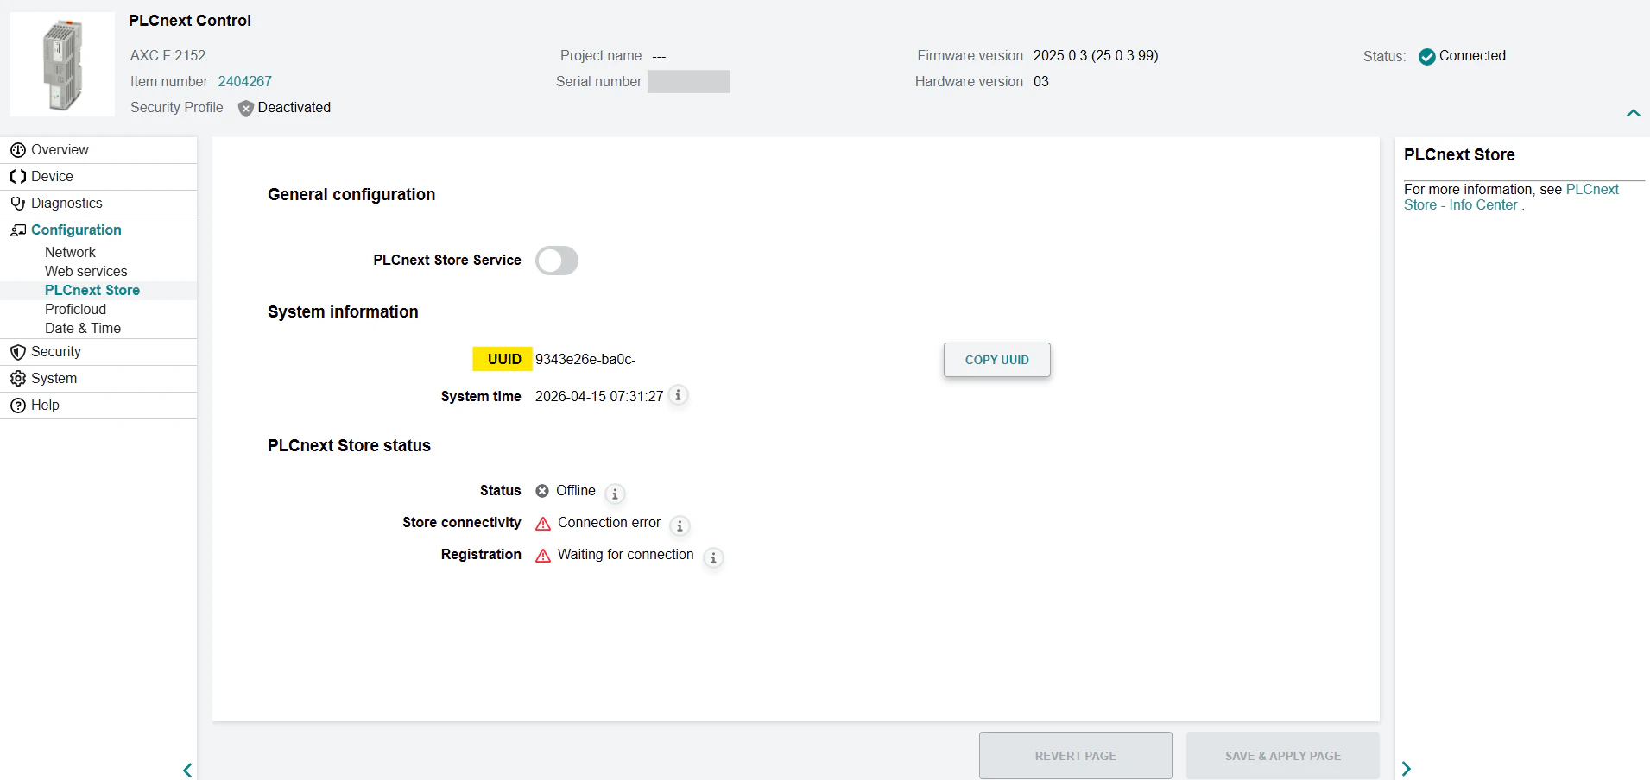1650x780 pixels.
Task: Open the Diagnostics menu item
Action: point(98,204)
